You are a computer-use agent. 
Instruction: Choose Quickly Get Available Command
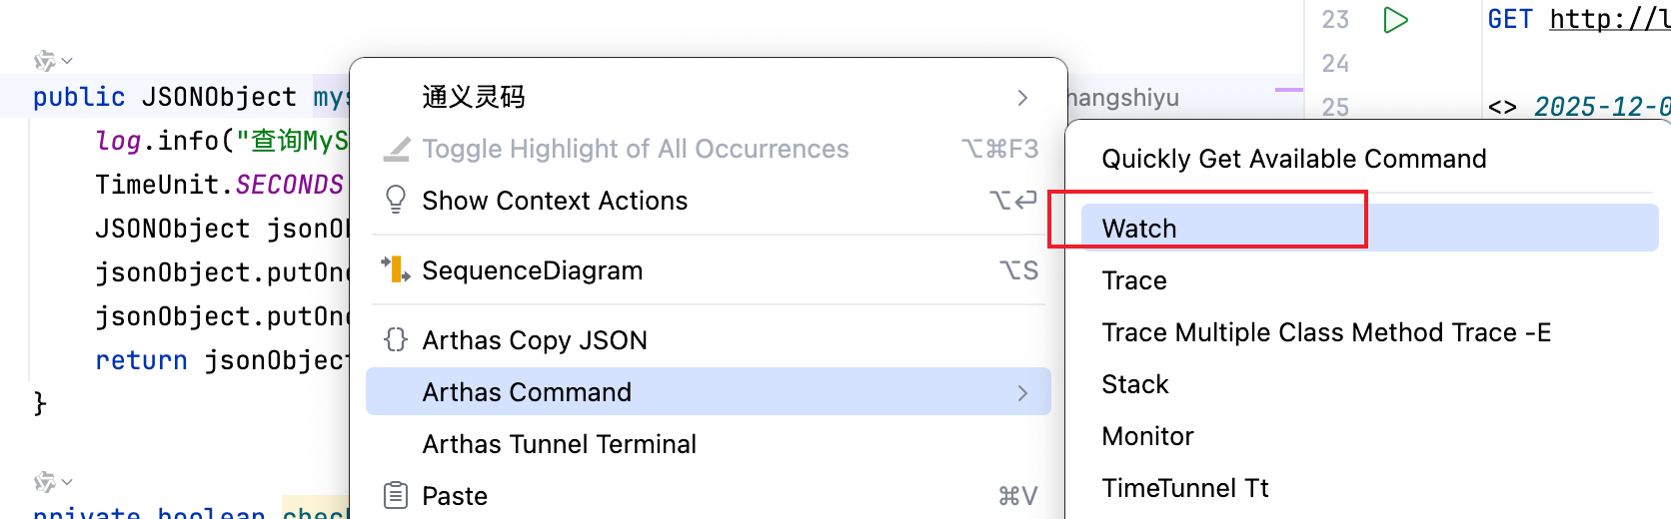[x=1293, y=159]
